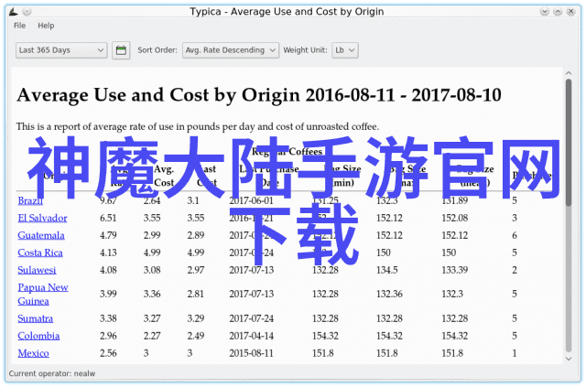Open the Papua New Guinea link

click(x=42, y=294)
